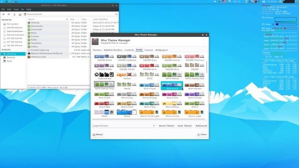Switch to the Cursors tab
This screenshot has width=299, height=168.
[x=149, y=50]
